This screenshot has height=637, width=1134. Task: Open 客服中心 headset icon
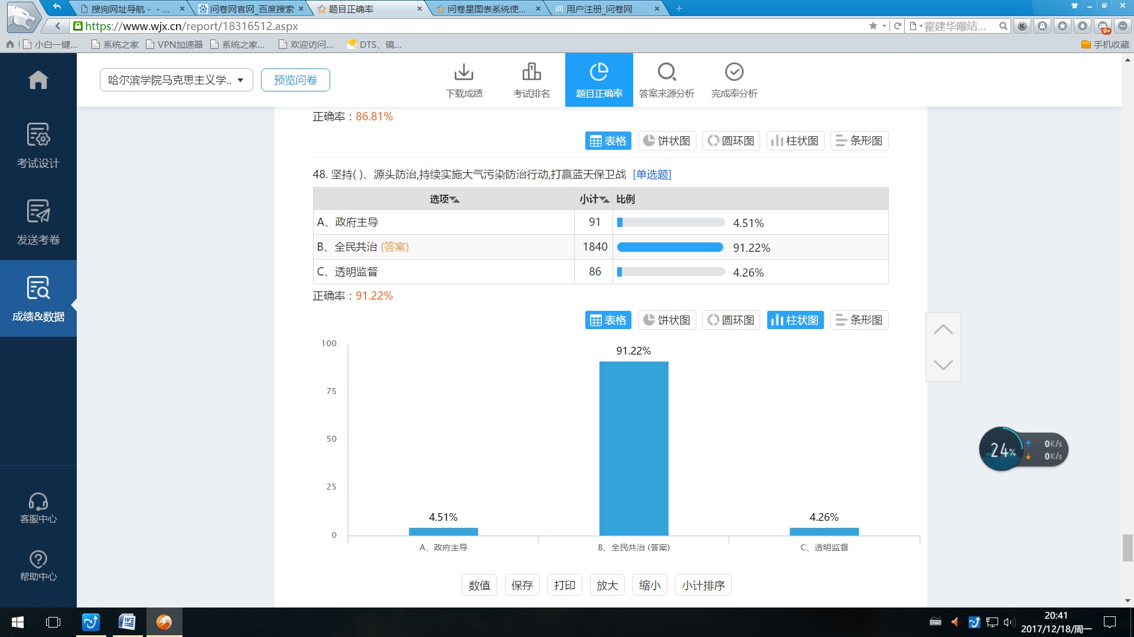[x=38, y=508]
